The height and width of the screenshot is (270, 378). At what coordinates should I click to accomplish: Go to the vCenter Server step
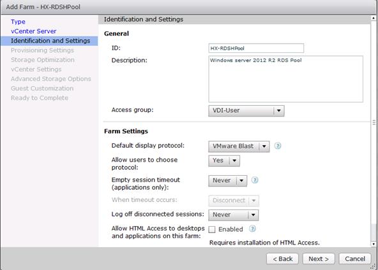click(33, 31)
